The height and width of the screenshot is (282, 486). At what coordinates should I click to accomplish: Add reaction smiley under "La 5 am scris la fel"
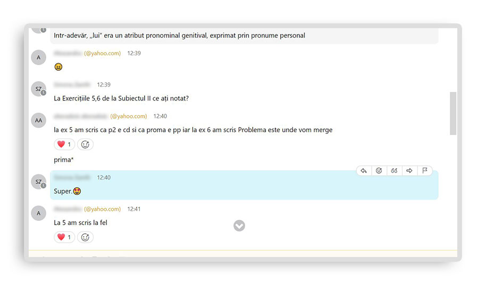click(x=85, y=237)
